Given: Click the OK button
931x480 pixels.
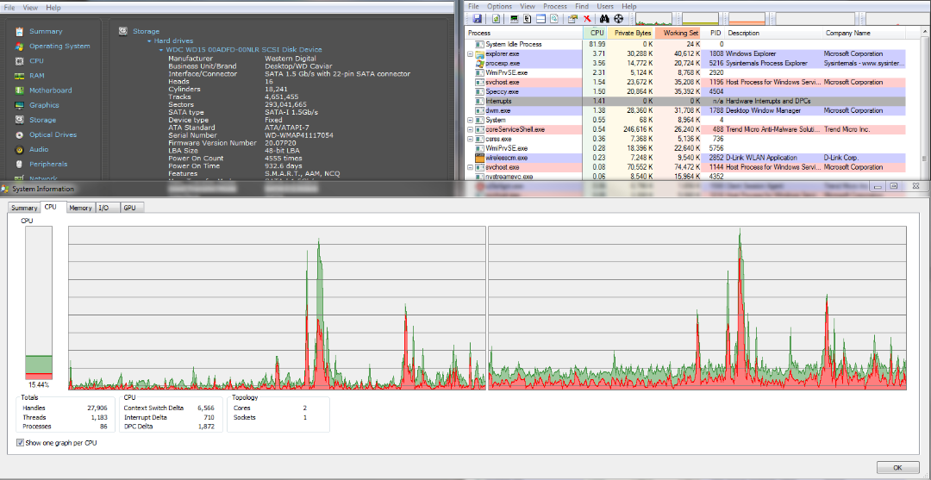Looking at the screenshot, I should pyautogui.click(x=897, y=467).
